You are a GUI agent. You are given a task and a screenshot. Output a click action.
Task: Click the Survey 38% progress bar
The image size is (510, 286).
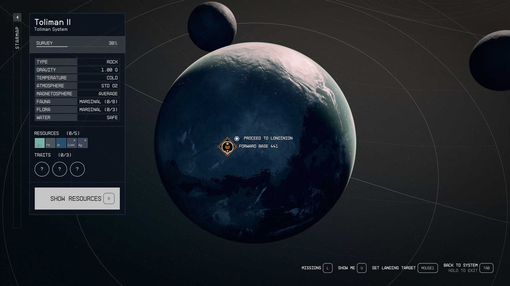click(77, 44)
